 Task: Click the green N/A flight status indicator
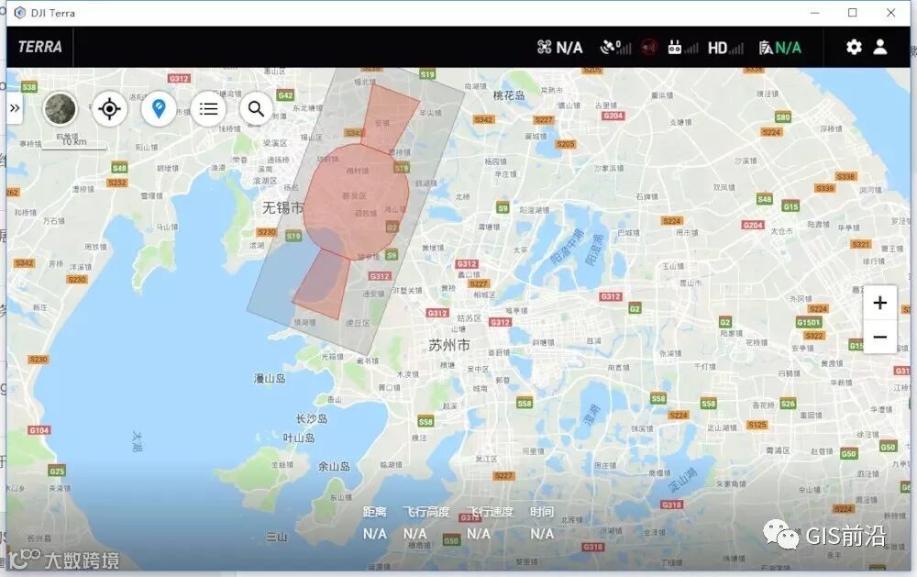pyautogui.click(x=779, y=48)
